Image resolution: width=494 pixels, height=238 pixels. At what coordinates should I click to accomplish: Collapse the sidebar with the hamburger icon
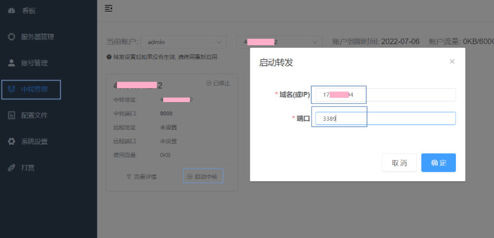[109, 8]
